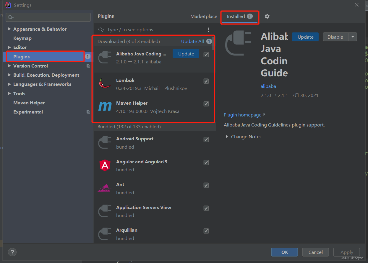This screenshot has width=368, height=263.
Task: Disable the Application Servers View checkbox
Action: [x=206, y=208]
